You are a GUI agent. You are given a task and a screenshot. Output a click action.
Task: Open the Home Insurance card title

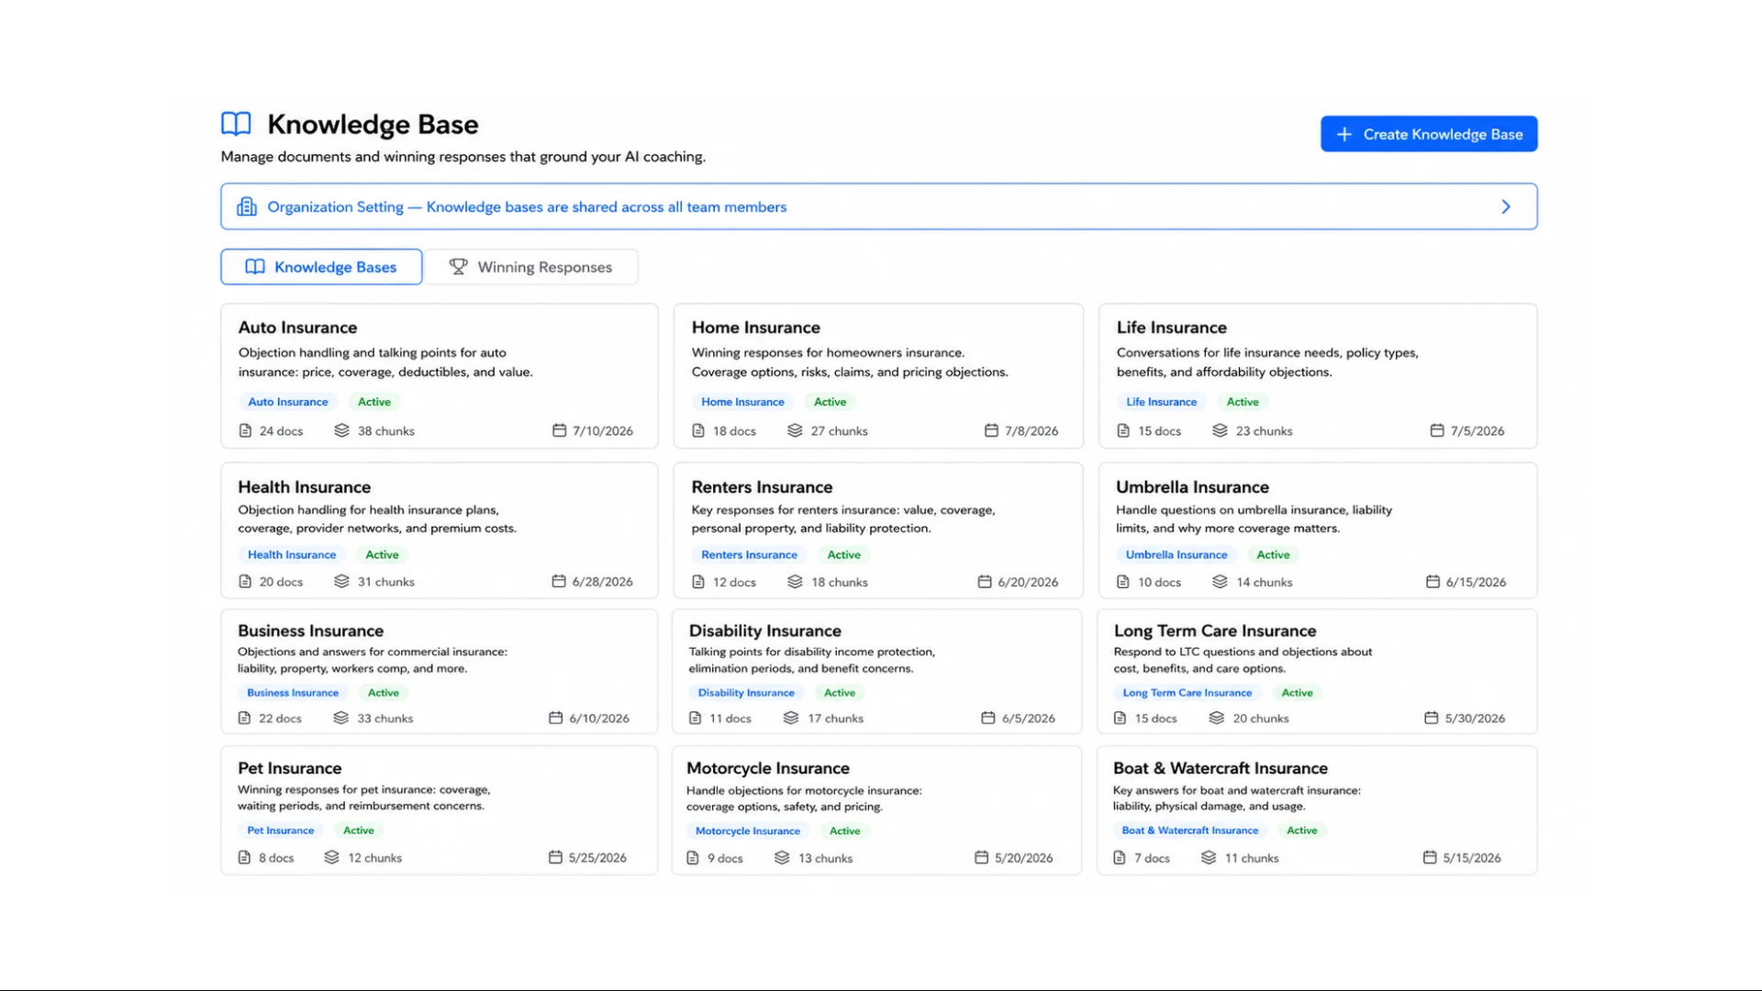(755, 328)
